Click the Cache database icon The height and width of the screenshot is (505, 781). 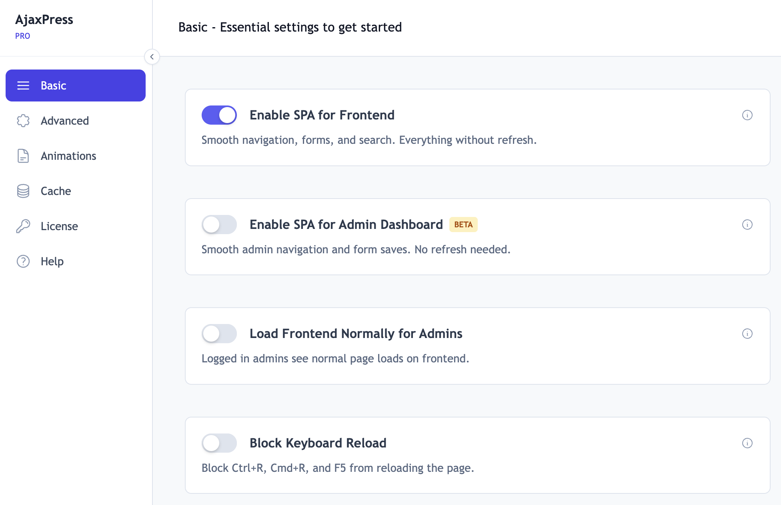[x=23, y=191]
